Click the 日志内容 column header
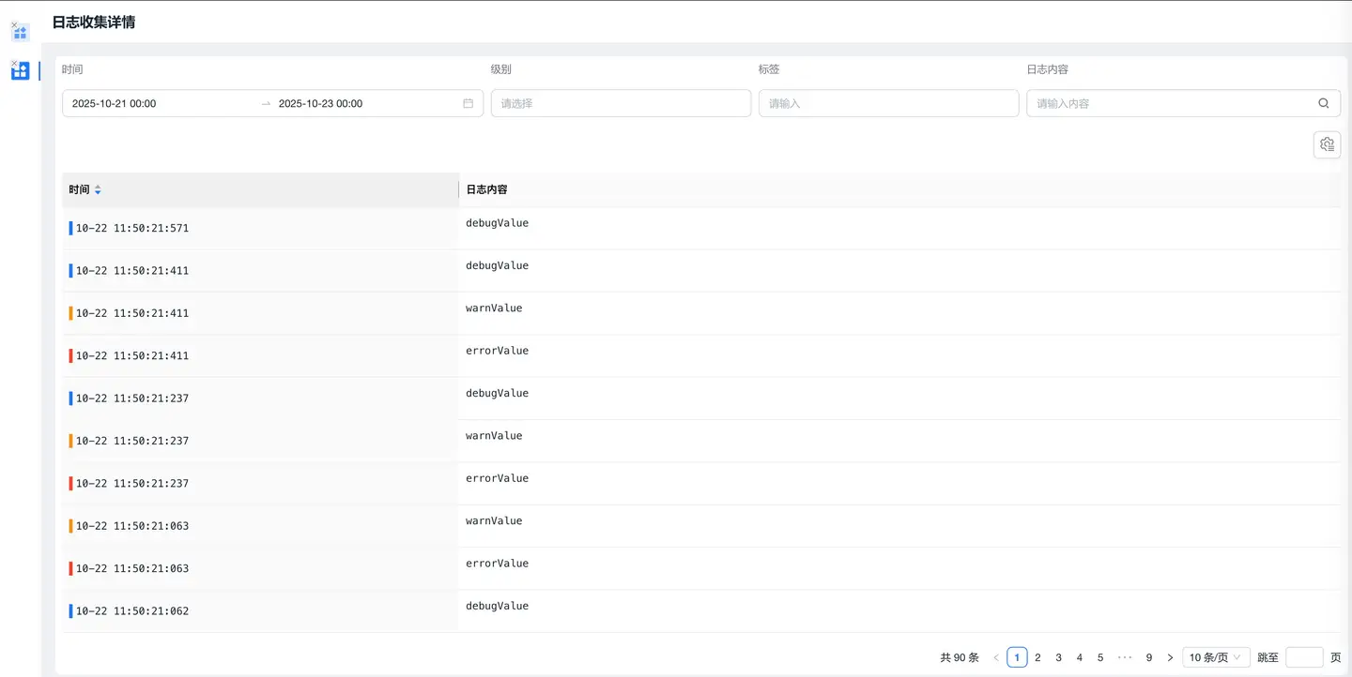 [486, 189]
